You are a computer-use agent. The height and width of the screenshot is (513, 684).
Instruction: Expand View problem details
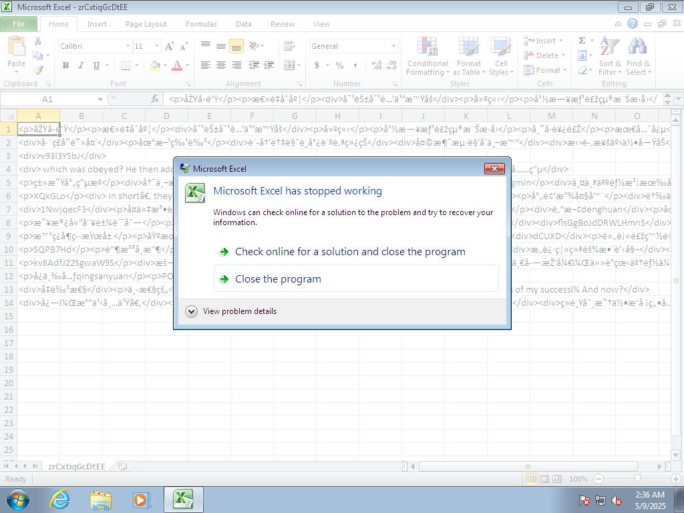pos(231,311)
